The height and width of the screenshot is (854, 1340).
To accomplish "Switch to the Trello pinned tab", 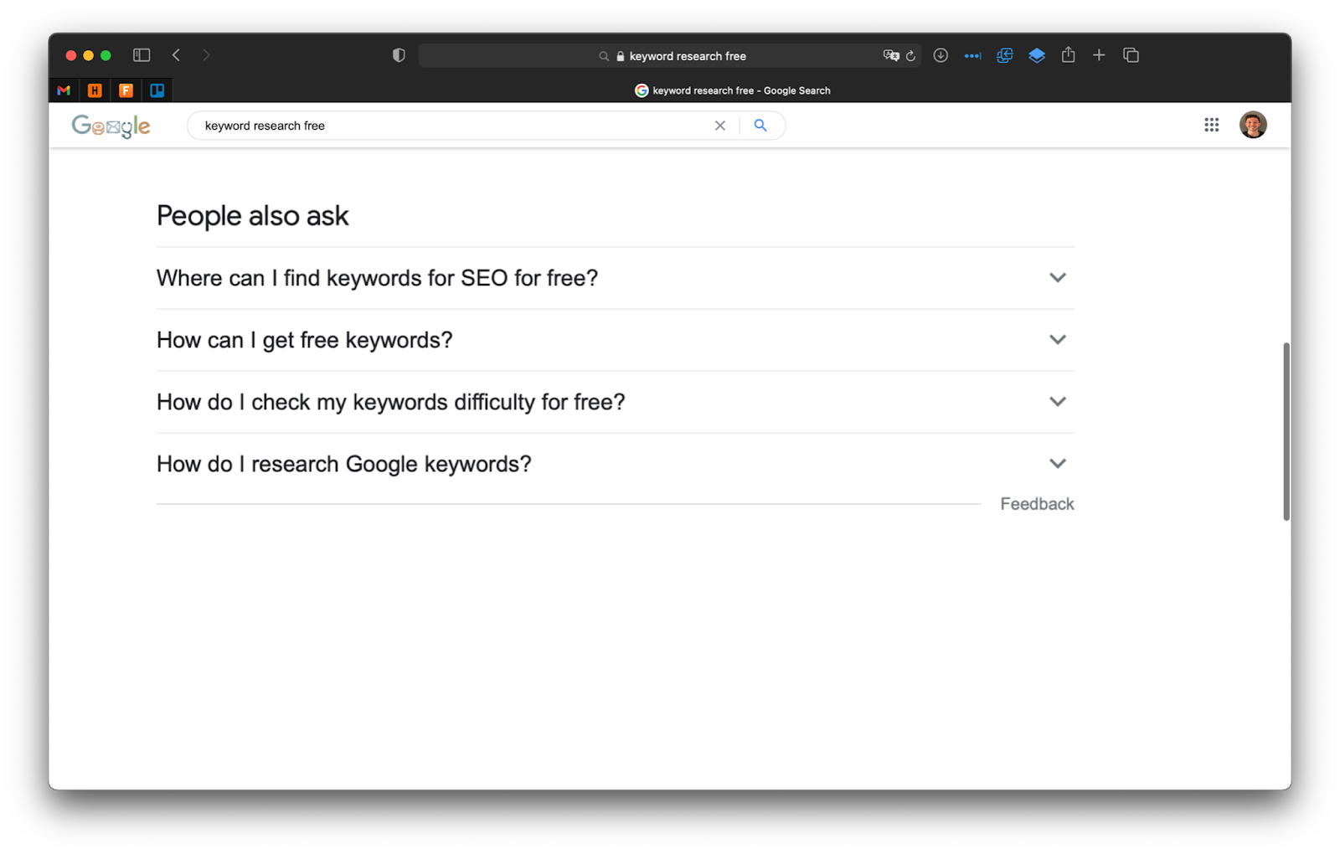I will click(x=157, y=90).
